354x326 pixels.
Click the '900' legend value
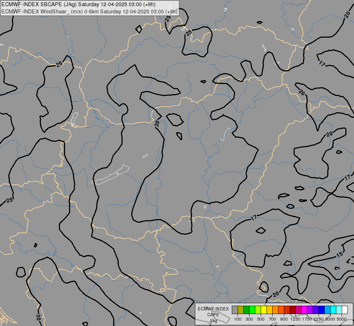[284, 319]
